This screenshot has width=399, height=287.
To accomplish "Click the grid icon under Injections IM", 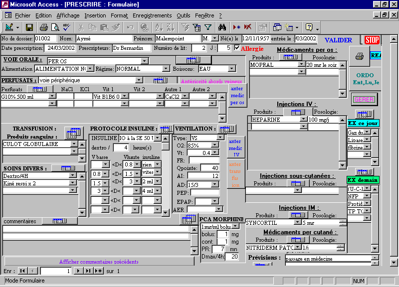I will coord(297,215).
